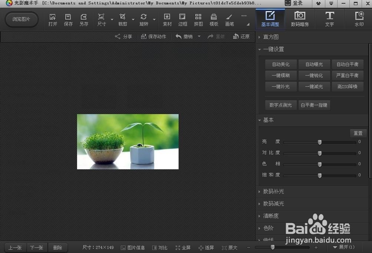Viewport: 372px width, 253px height.
Task: Open a picture with the 打开 icon
Action: click(x=53, y=20)
